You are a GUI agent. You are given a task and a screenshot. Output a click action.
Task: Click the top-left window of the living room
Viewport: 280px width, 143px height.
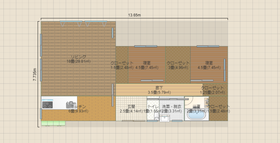(x=68, y=22)
